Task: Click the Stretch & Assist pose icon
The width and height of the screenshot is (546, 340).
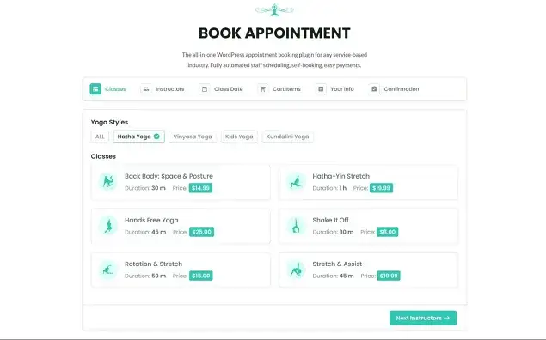Action: tap(296, 270)
